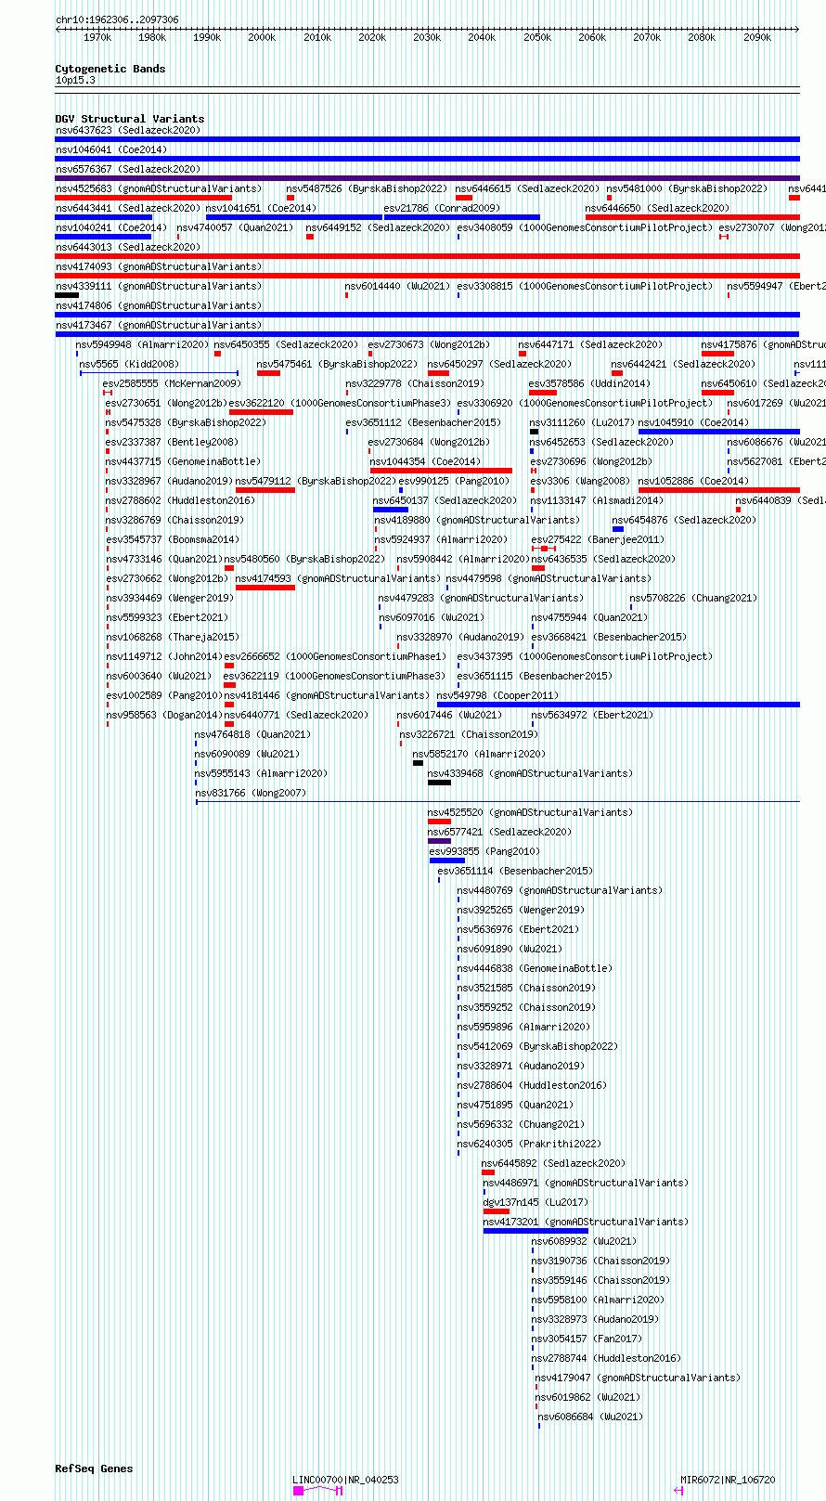Click label nsv6449152 (Sedlazeck2020)

pos(379,228)
